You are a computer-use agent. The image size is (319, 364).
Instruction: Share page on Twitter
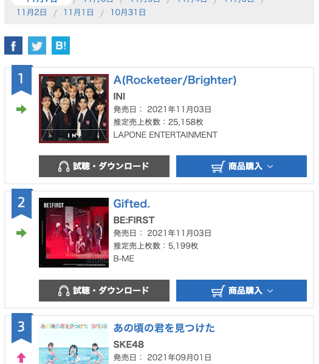(x=37, y=45)
